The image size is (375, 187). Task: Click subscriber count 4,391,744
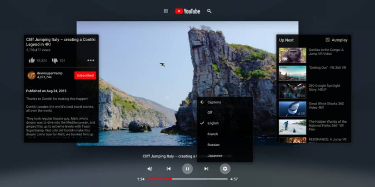click(x=44, y=77)
